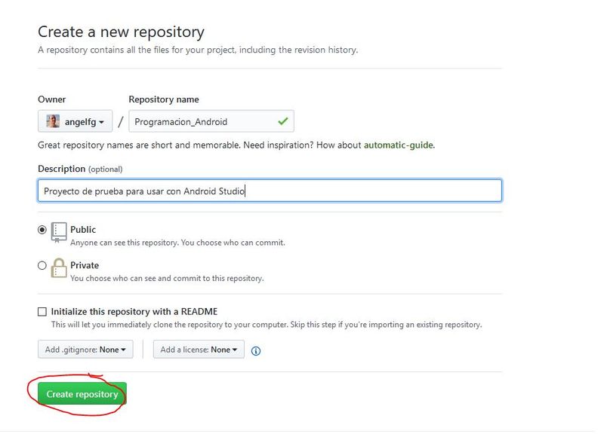Click the 'Initialize this repository with a README' label
604x437 pixels.
[134, 311]
